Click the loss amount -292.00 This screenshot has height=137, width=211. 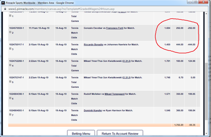click(191, 28)
